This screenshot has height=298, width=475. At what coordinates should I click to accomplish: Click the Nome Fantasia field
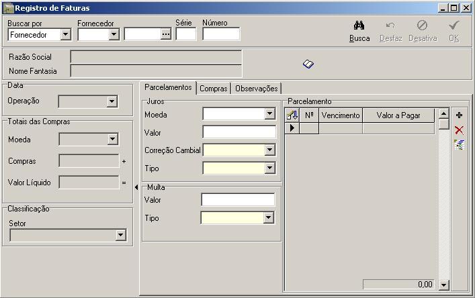pyautogui.click(x=156, y=71)
